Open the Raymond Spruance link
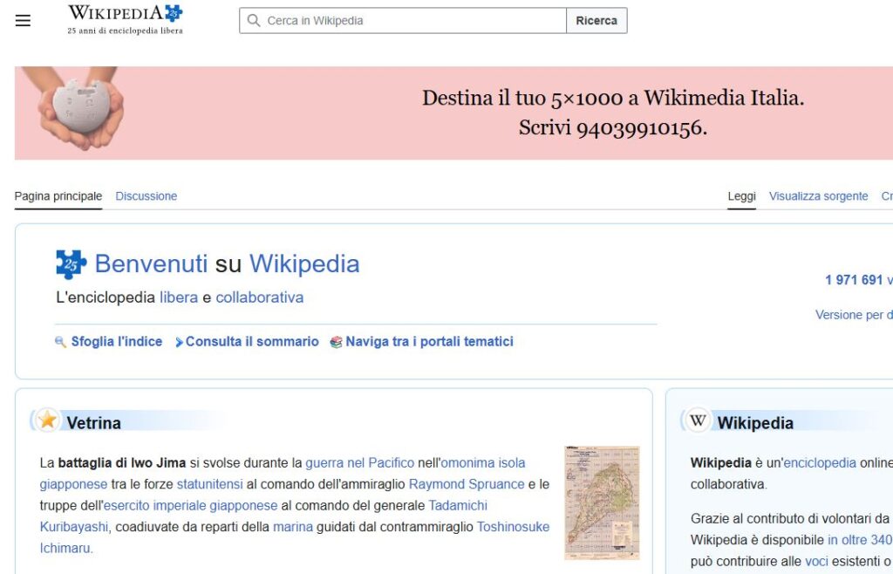This screenshot has width=893, height=574. [x=467, y=484]
